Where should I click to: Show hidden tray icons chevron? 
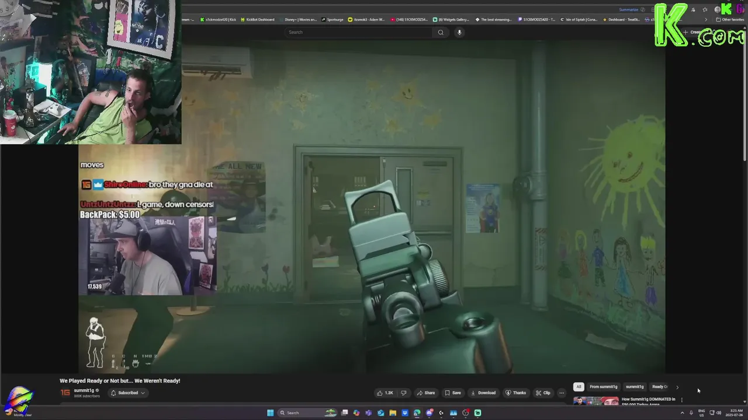coord(682,413)
